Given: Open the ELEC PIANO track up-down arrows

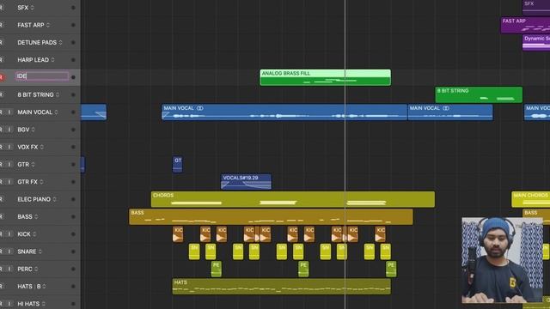Looking at the screenshot, I should click(54, 199).
